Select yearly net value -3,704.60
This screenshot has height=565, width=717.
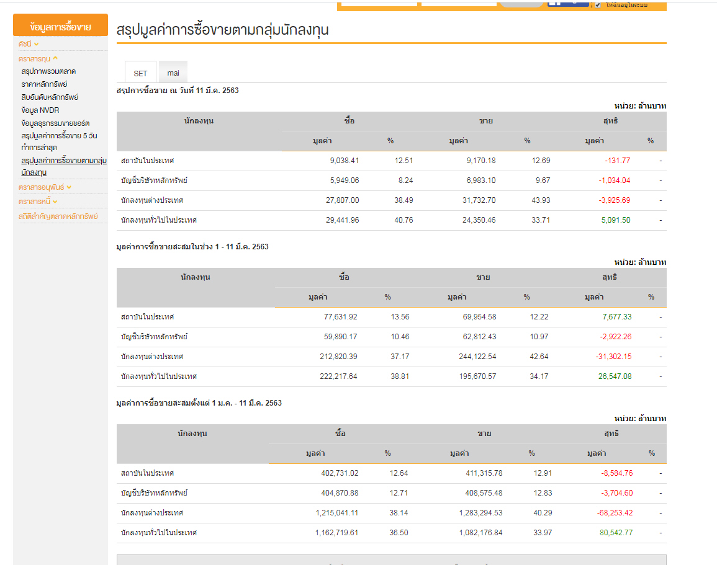coord(617,493)
